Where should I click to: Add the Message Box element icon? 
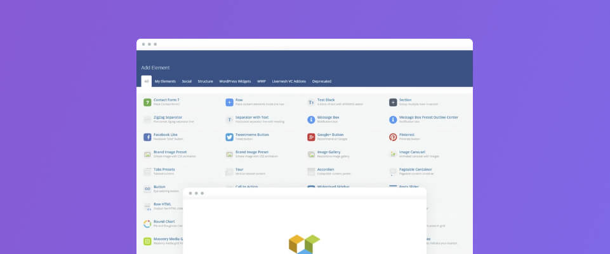(x=311, y=120)
